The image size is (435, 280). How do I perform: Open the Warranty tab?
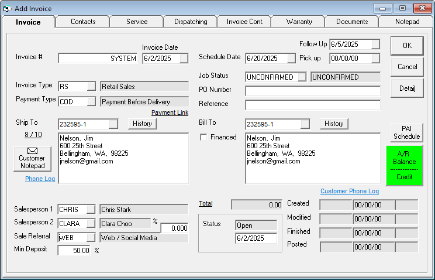click(x=299, y=22)
